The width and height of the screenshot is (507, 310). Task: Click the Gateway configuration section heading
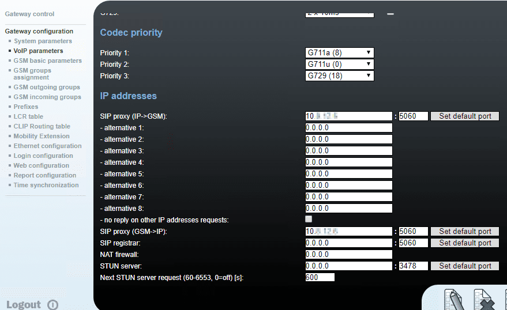(x=39, y=31)
